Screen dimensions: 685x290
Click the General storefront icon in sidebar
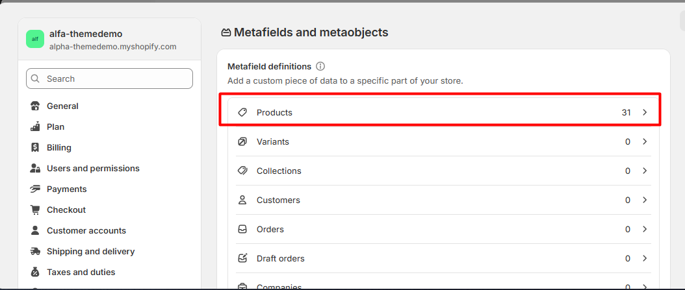(x=35, y=106)
